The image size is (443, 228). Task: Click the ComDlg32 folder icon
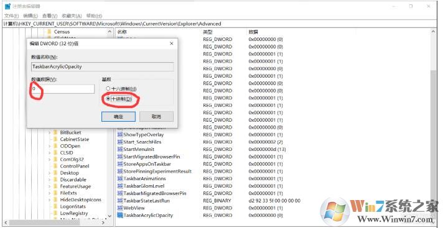pyautogui.click(x=55, y=160)
